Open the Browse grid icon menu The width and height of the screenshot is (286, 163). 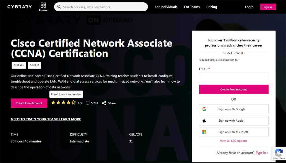[x=43, y=7]
